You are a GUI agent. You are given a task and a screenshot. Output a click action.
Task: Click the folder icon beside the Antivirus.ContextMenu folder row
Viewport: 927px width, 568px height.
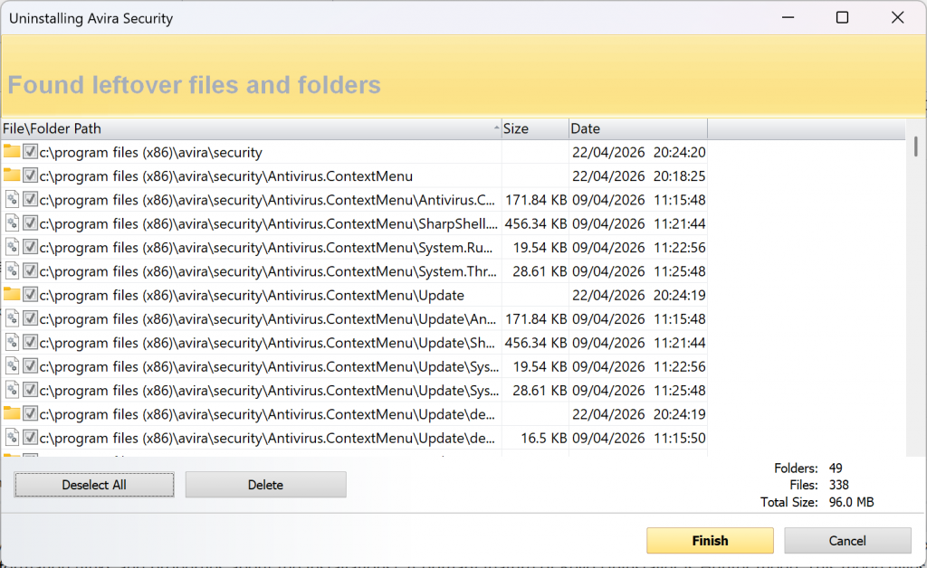tap(11, 175)
